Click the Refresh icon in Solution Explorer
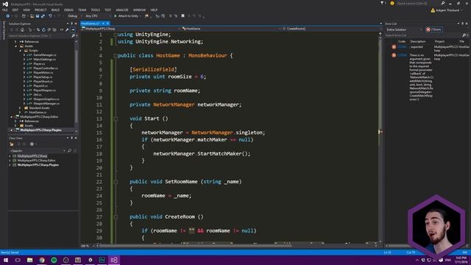471x265 pixels. 44,29
